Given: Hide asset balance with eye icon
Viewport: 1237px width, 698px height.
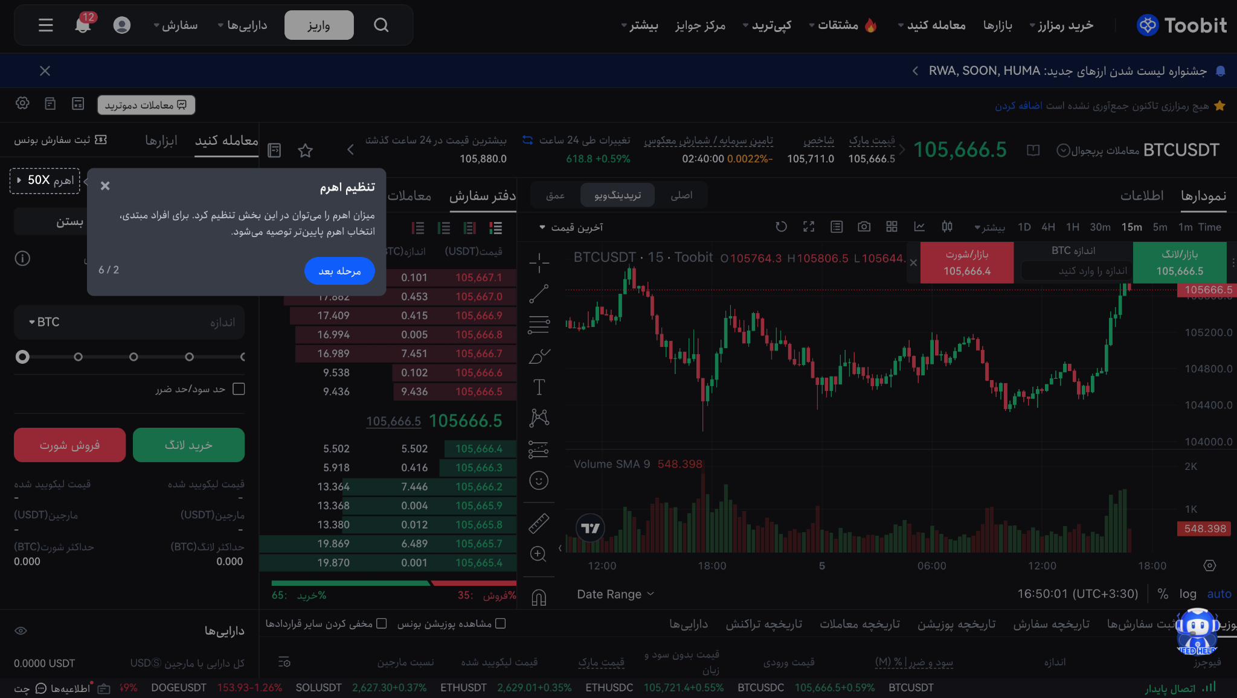Looking at the screenshot, I should click(x=21, y=631).
